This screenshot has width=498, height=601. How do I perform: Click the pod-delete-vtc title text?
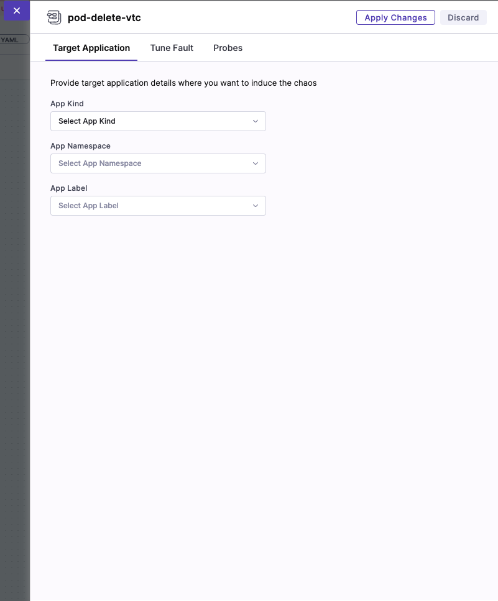tap(104, 17)
